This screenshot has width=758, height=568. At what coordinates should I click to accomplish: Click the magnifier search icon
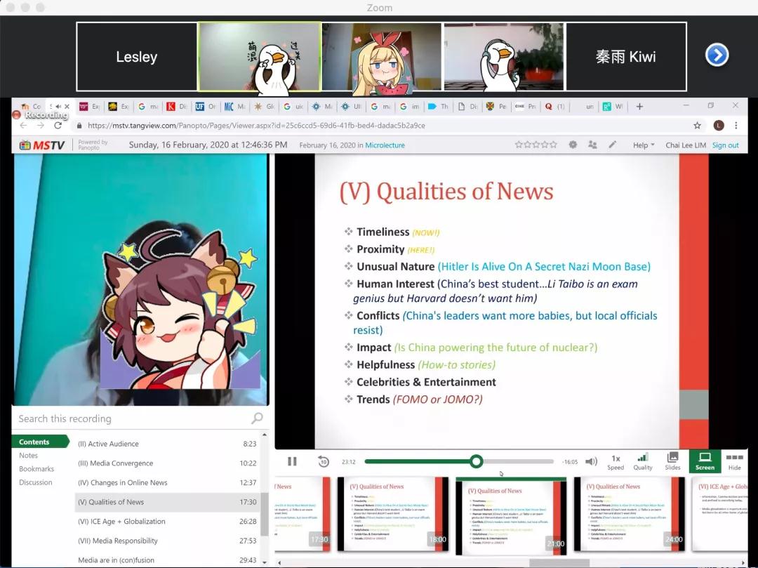tap(257, 418)
